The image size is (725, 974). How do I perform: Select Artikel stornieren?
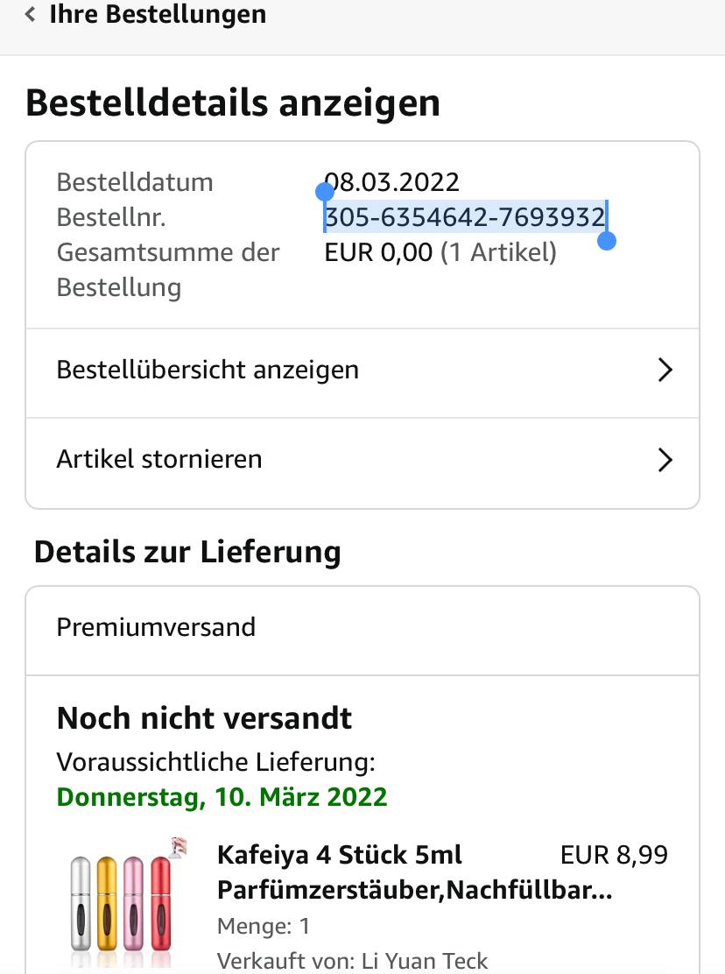[x=159, y=459]
